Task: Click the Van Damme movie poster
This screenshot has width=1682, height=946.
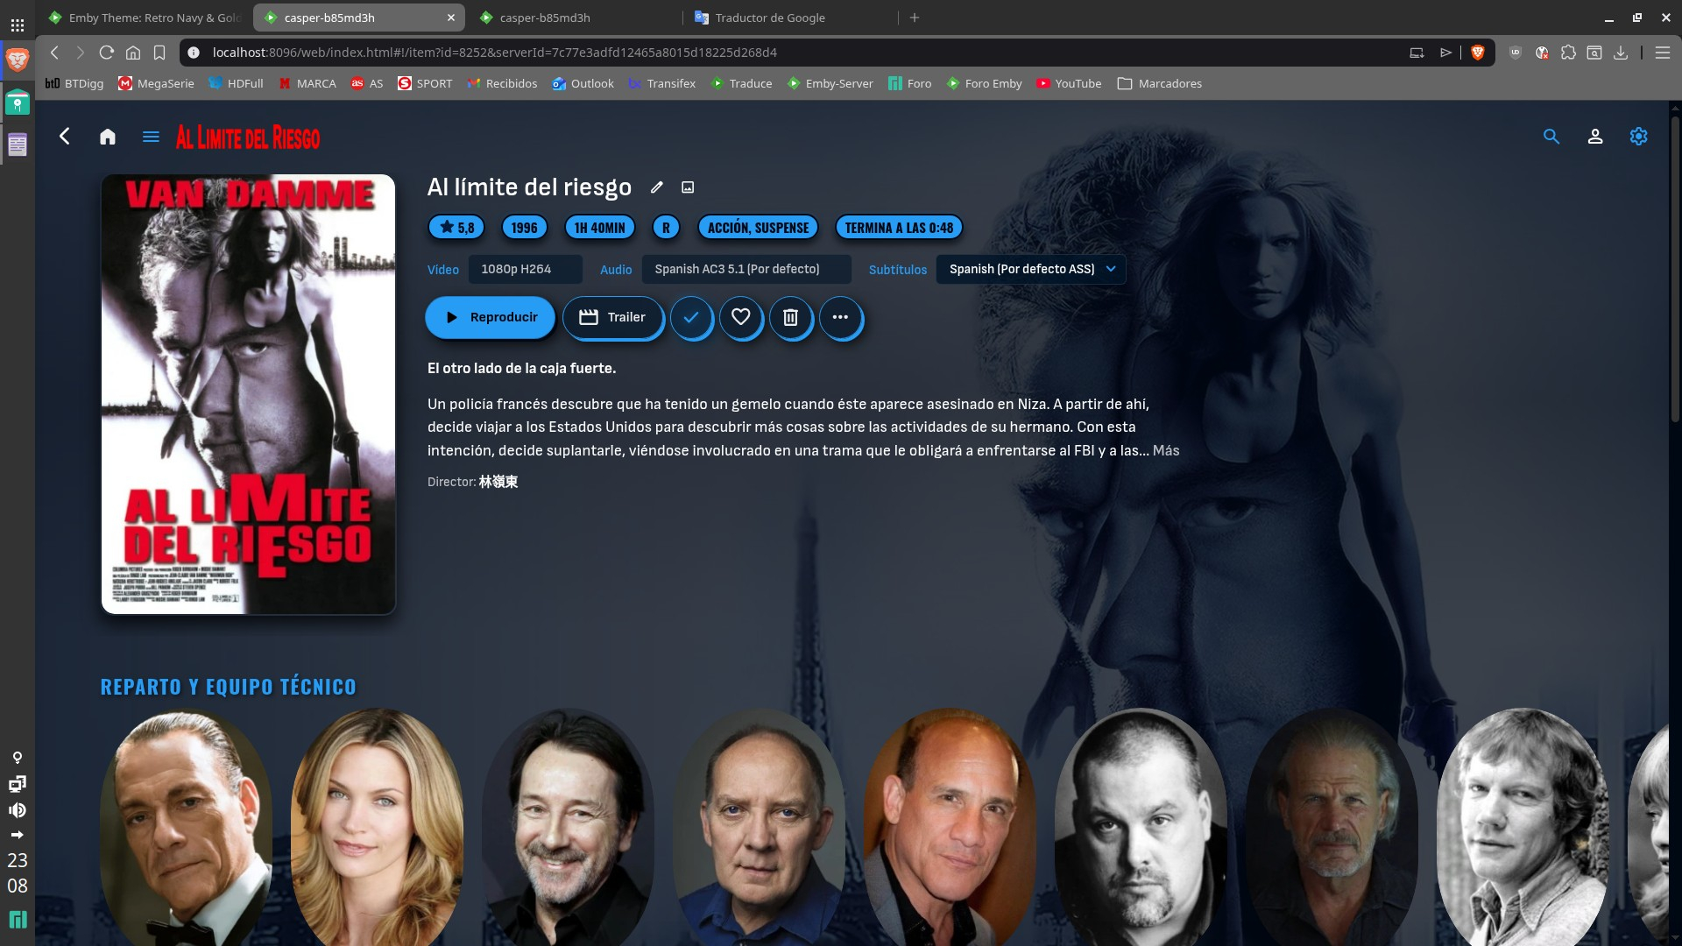Action: [248, 394]
